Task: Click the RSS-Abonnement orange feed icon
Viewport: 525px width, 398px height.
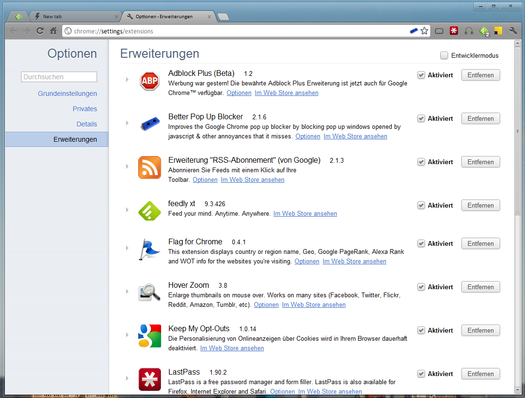Action: [x=149, y=168]
